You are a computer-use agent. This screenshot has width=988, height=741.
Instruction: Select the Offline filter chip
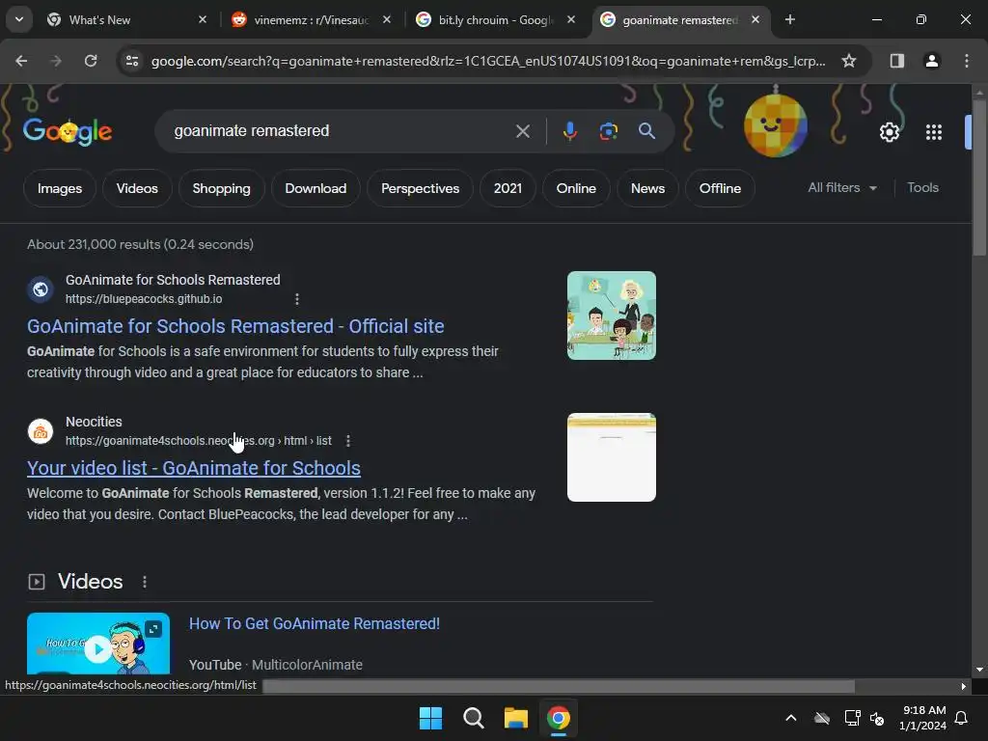tap(720, 188)
